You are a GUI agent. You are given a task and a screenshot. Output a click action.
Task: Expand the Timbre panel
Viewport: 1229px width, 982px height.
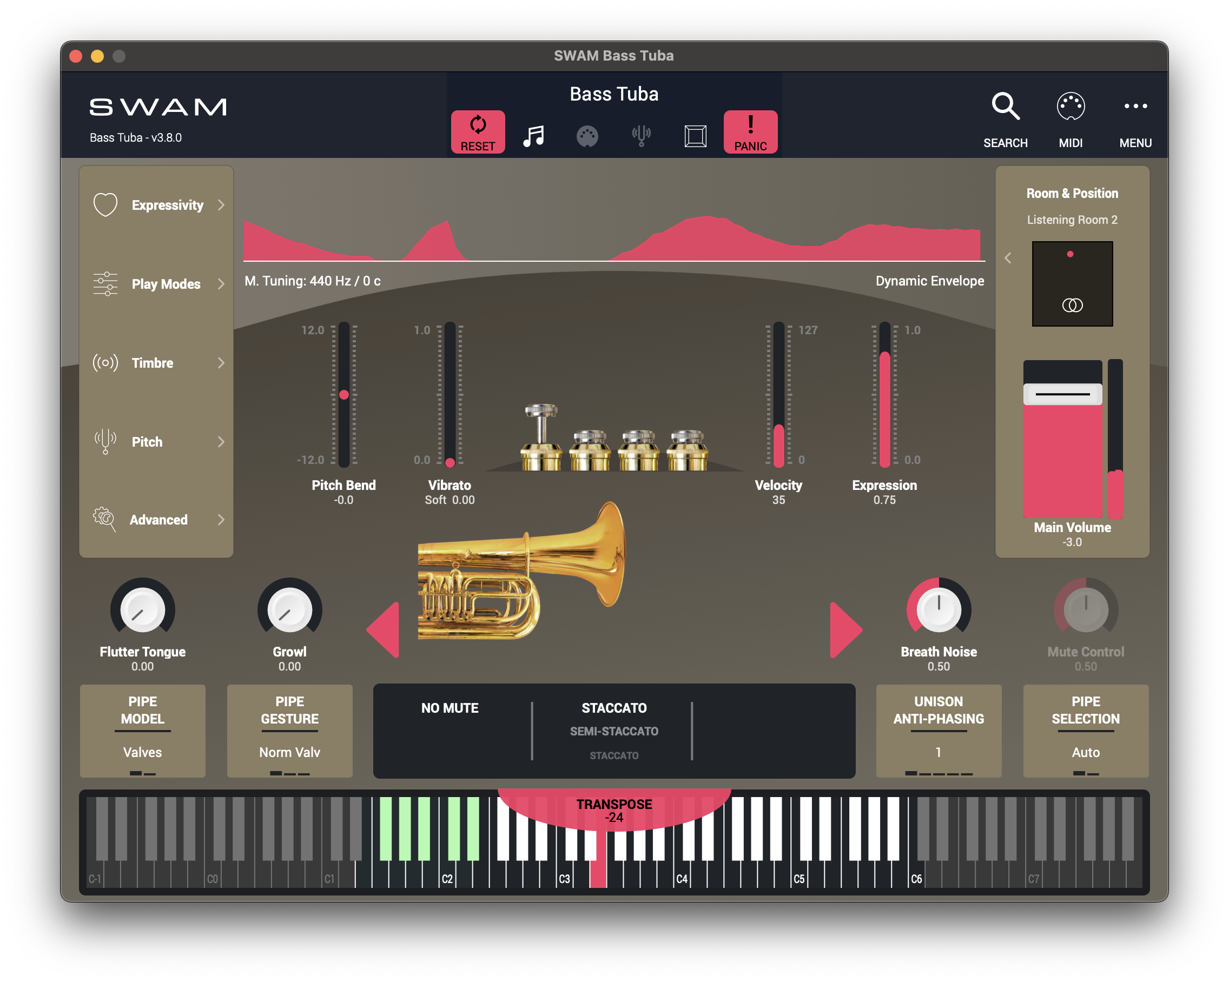pos(153,363)
